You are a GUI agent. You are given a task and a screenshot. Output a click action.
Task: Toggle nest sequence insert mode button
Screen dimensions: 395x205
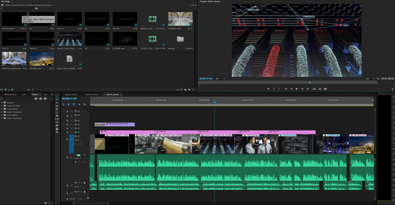(64, 105)
